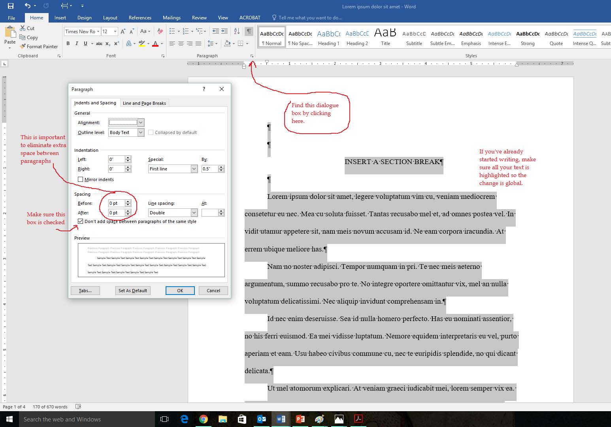
Task: Click the Align Right icon
Action: coord(190,43)
